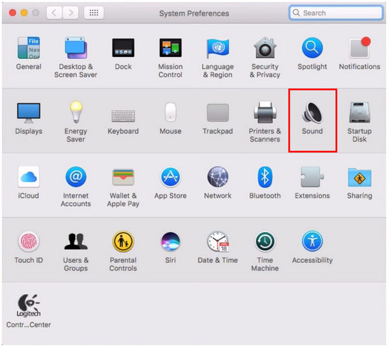Open Touch ID settings
This screenshot has height=347, width=388.
pyautogui.click(x=28, y=242)
